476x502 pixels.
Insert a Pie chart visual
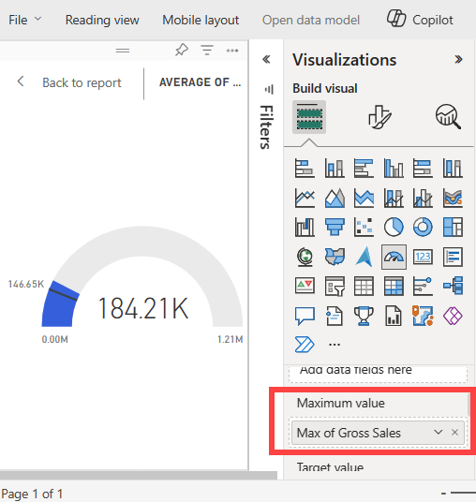[x=394, y=228]
